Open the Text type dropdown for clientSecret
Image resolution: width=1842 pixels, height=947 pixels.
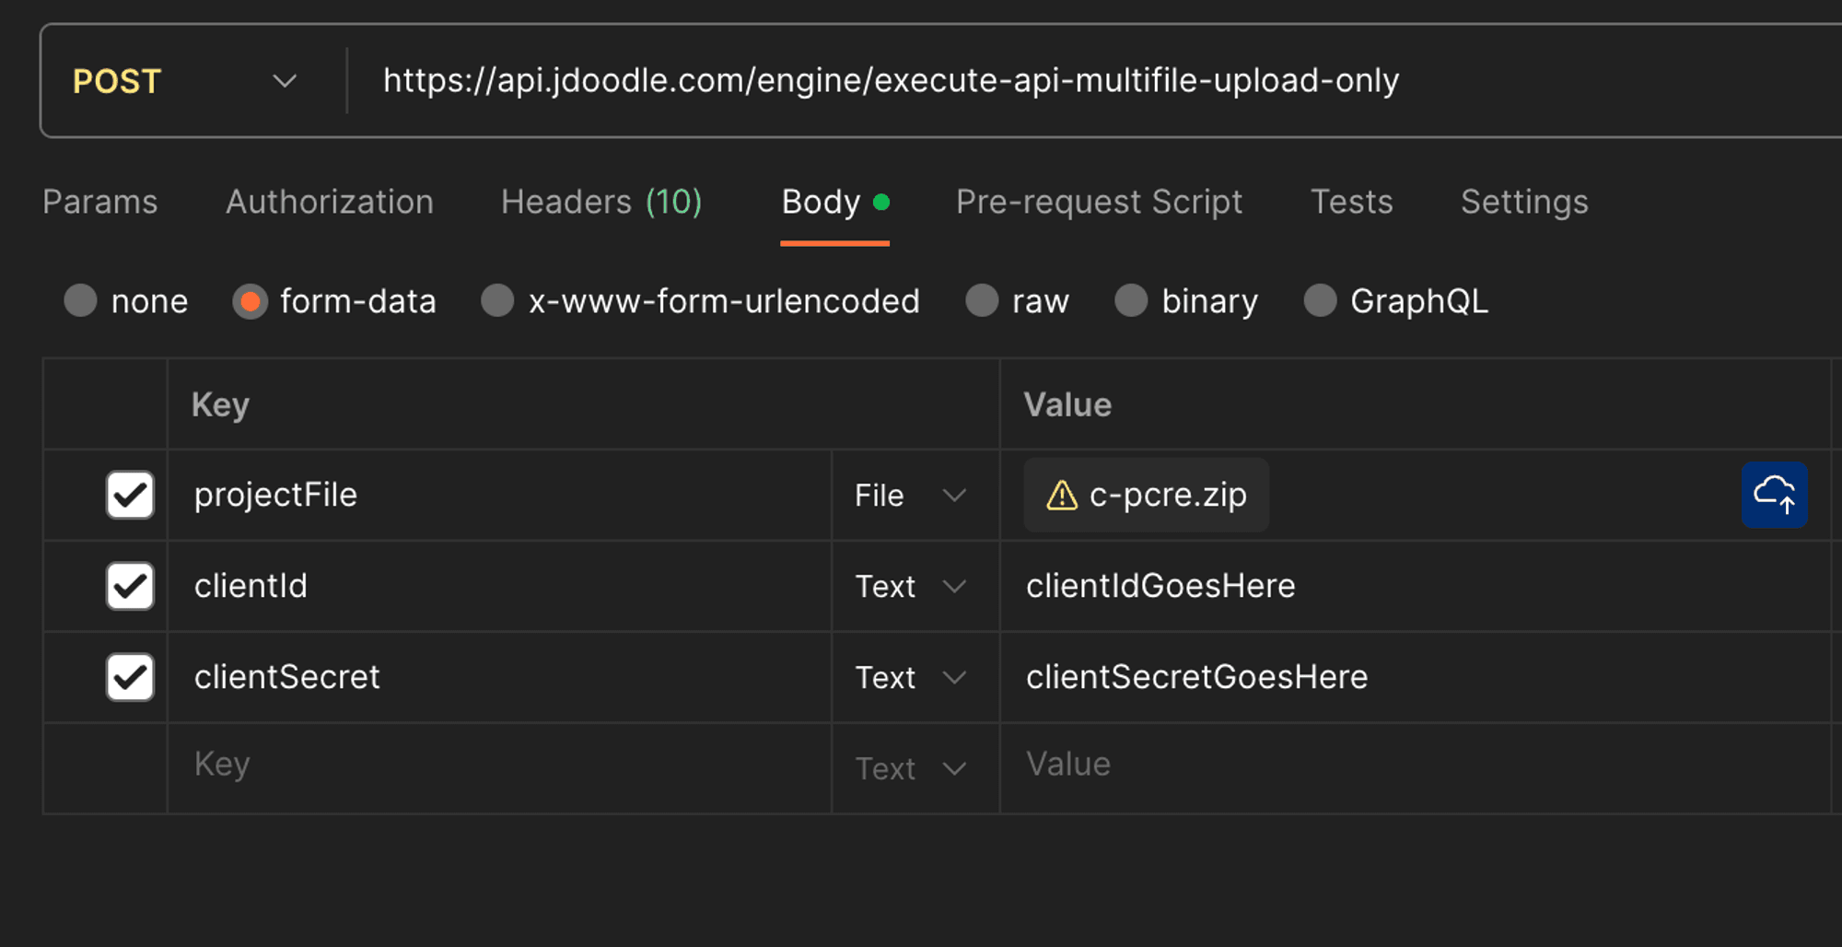click(x=910, y=678)
